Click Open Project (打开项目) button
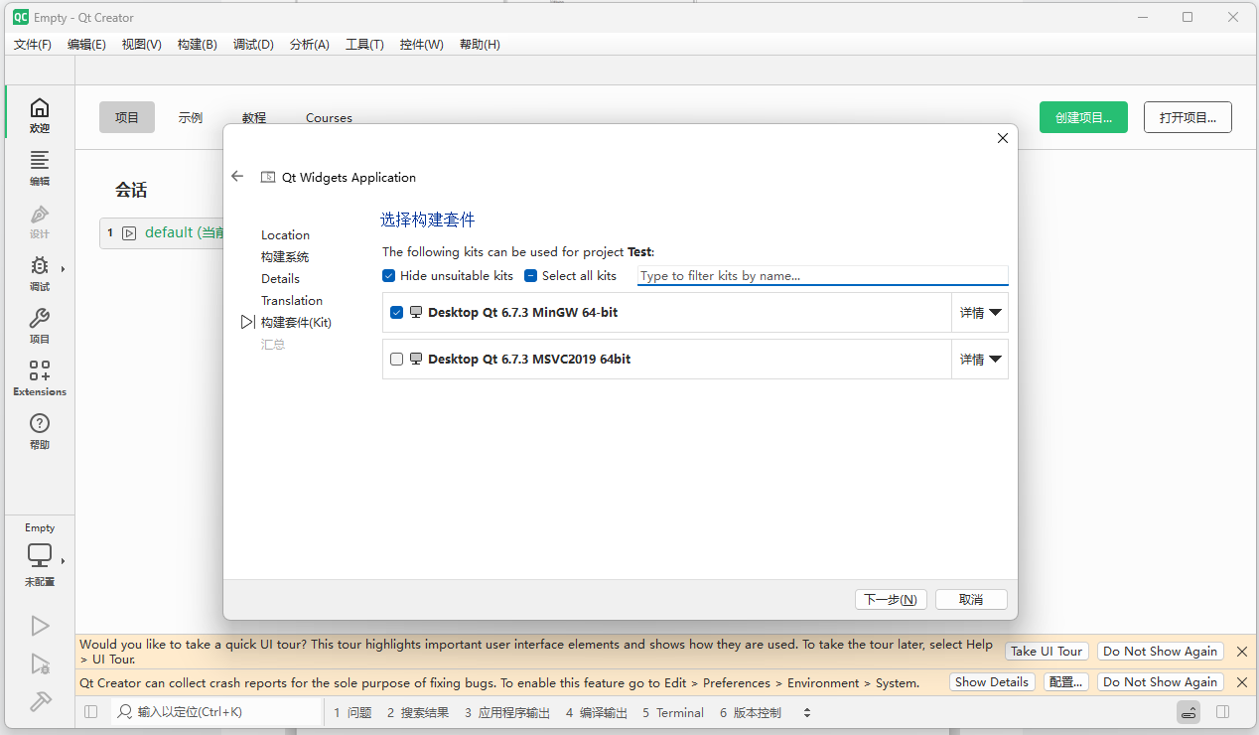This screenshot has height=735, width=1259. [1188, 117]
